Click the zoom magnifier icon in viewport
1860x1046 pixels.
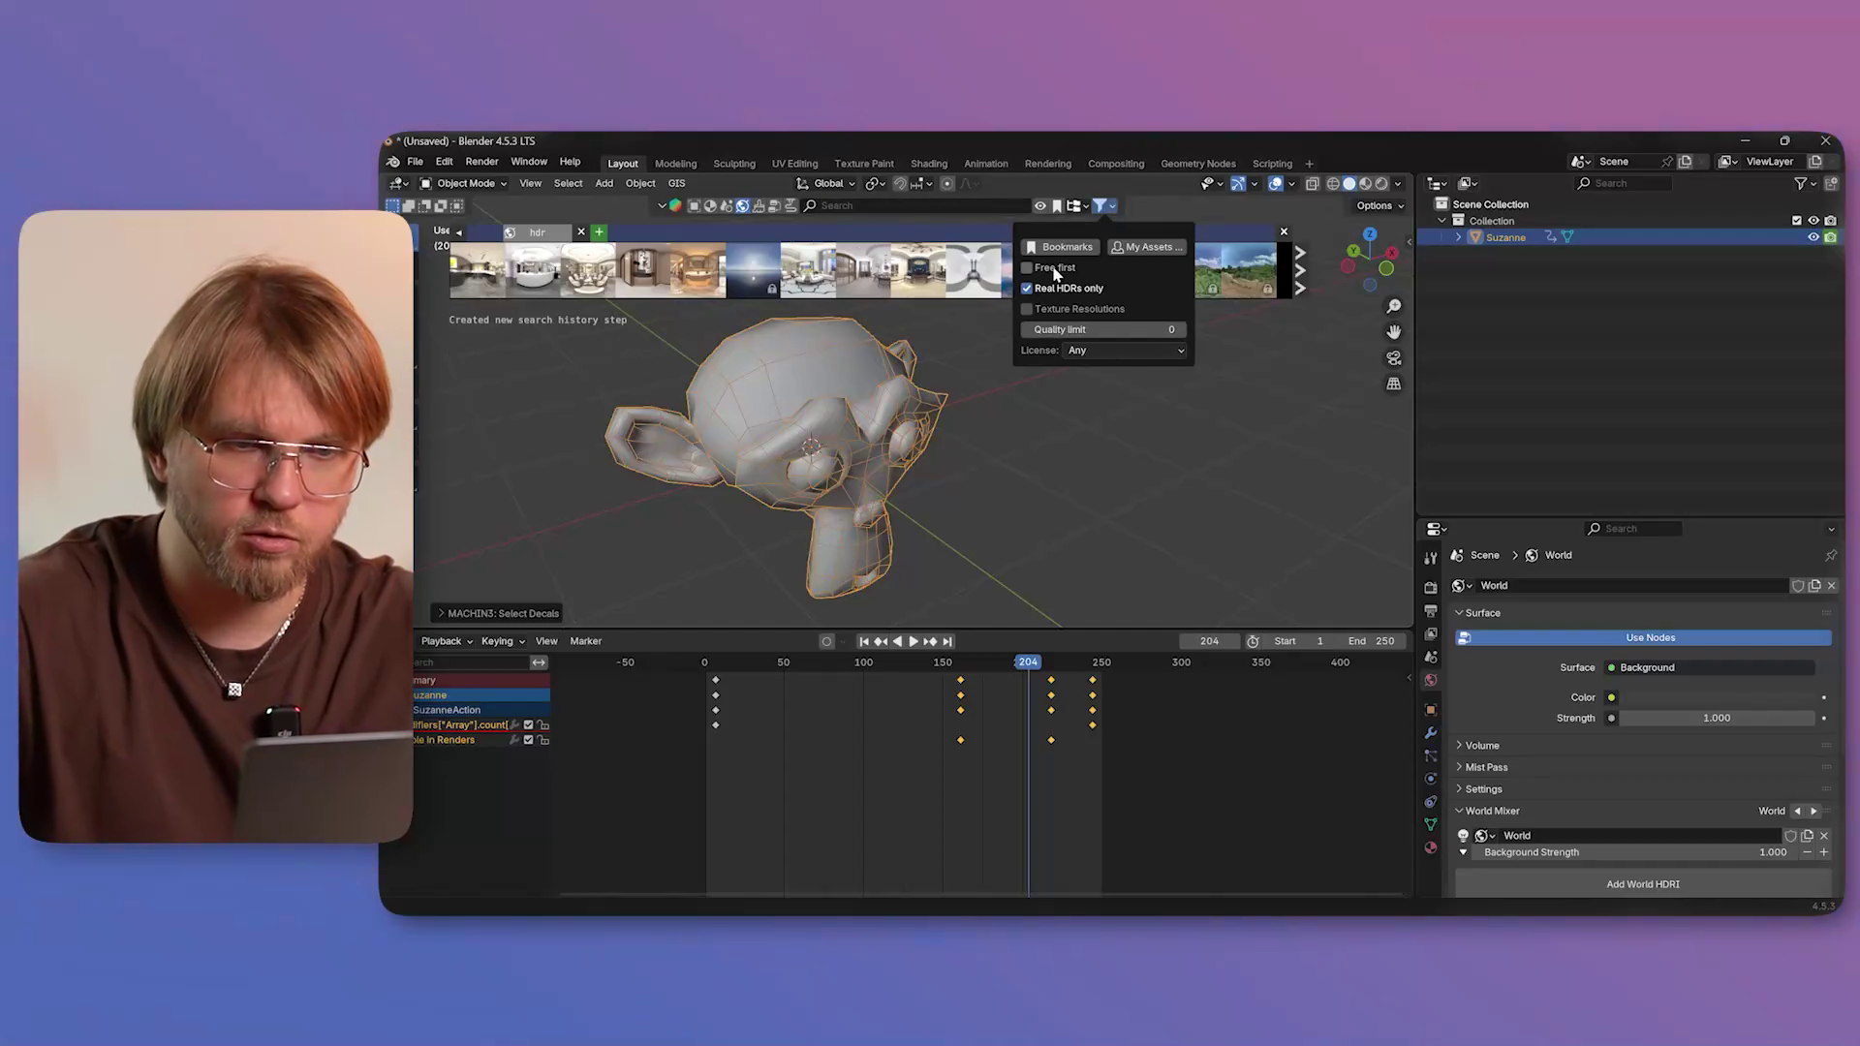pos(1393,306)
